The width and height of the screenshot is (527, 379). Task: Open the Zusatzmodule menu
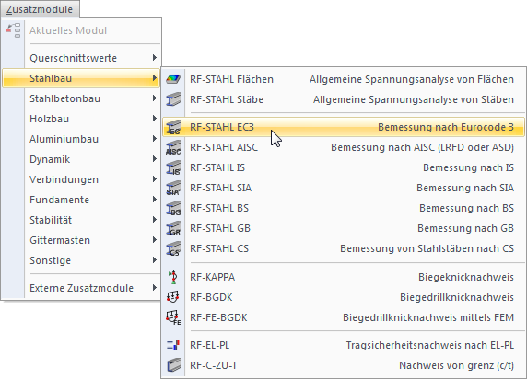pos(40,9)
